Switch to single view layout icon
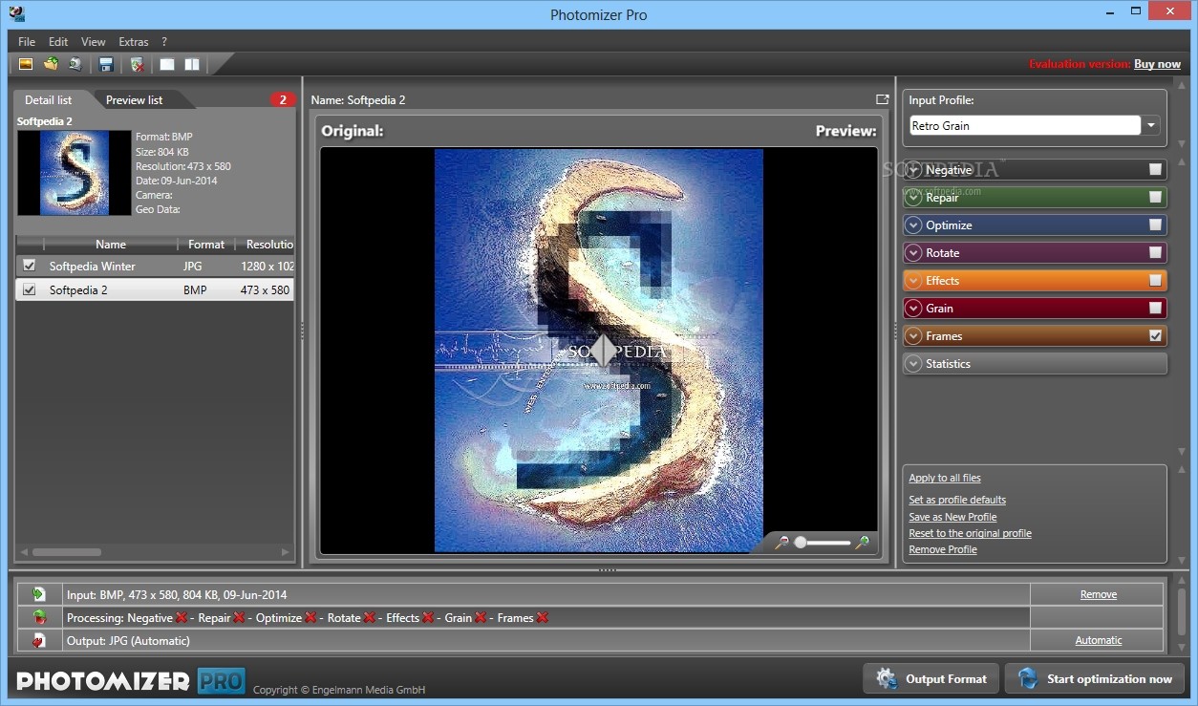 coord(167,64)
